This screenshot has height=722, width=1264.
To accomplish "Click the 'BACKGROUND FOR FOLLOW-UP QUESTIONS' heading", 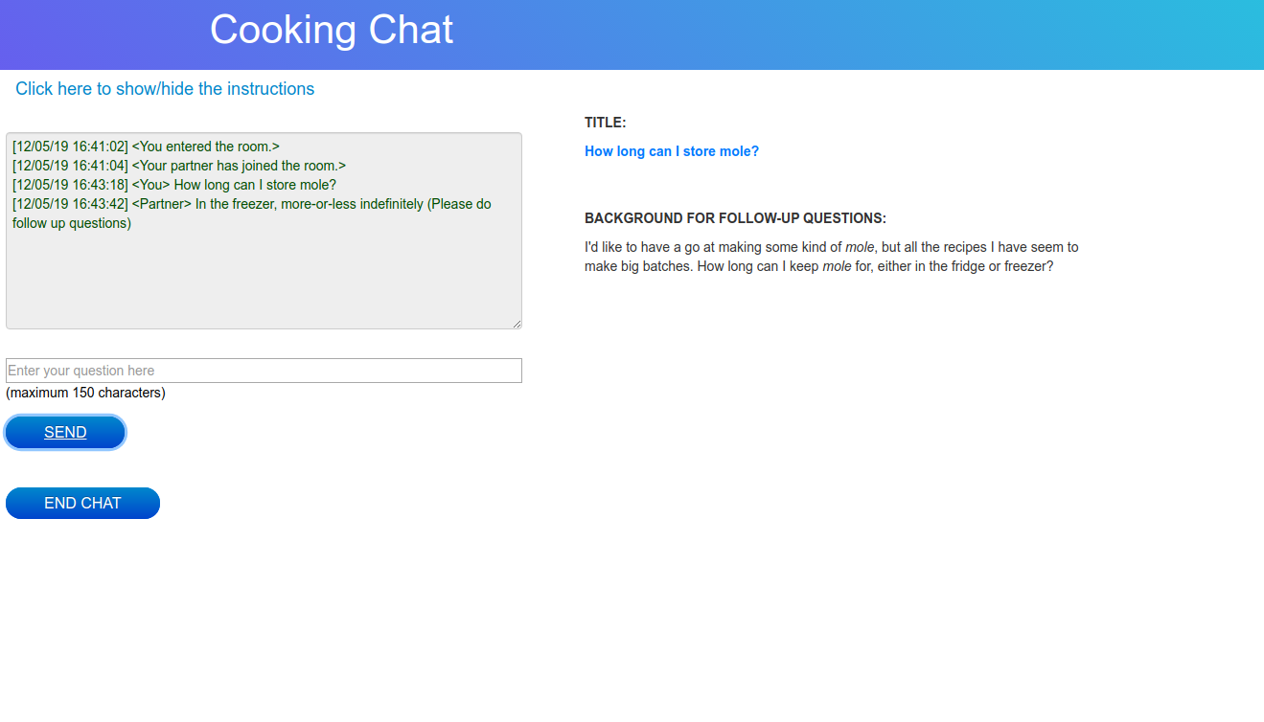I will click(735, 218).
